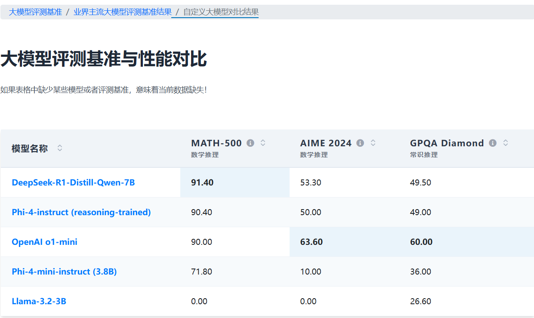Viewport: 534px width, 318px height.
Task: Sort table by GPQA Diamond scores
Action: point(506,143)
